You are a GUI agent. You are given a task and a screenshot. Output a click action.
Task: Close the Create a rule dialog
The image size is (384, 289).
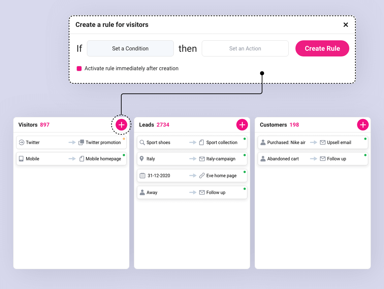(346, 25)
